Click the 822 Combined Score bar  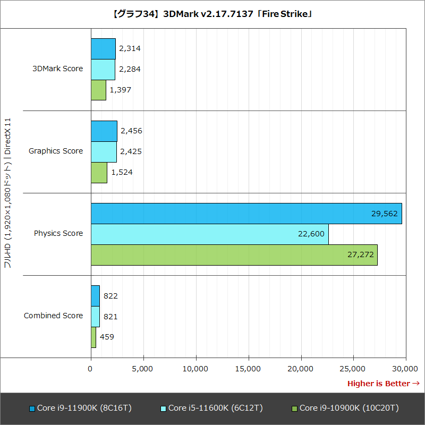[x=96, y=295]
